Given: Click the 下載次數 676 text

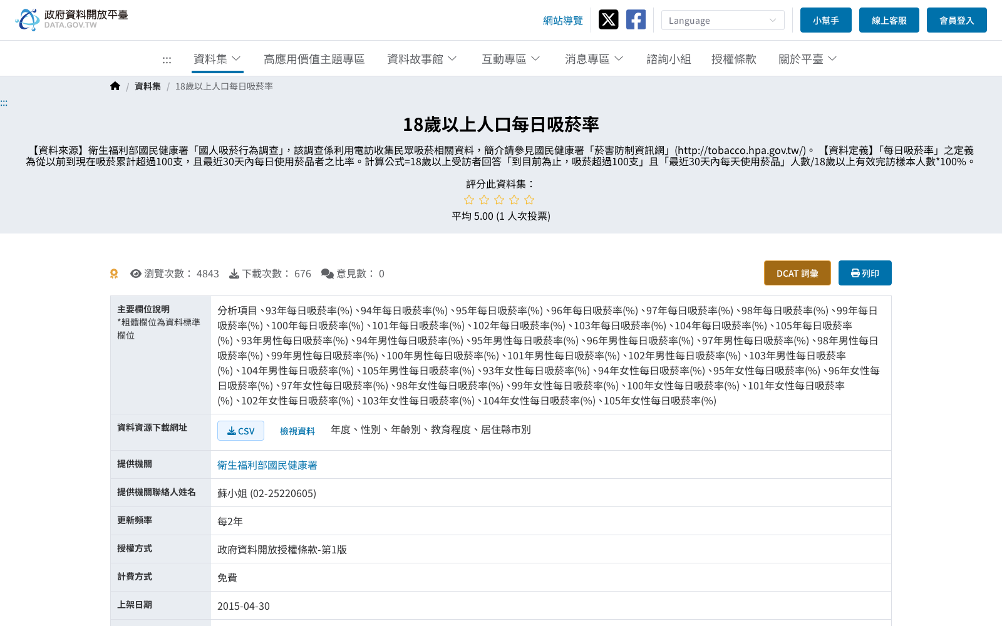Looking at the screenshot, I should coord(276,274).
